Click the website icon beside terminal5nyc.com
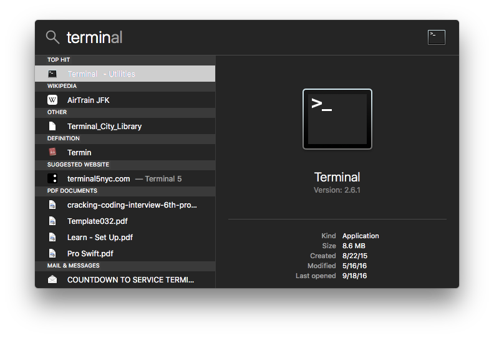Viewport: 494px width, 338px height. pyautogui.click(x=52, y=178)
